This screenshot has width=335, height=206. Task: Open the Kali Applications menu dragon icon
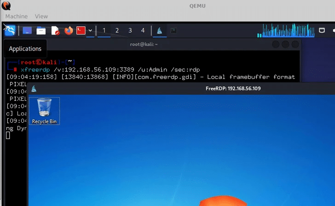click(x=10, y=30)
